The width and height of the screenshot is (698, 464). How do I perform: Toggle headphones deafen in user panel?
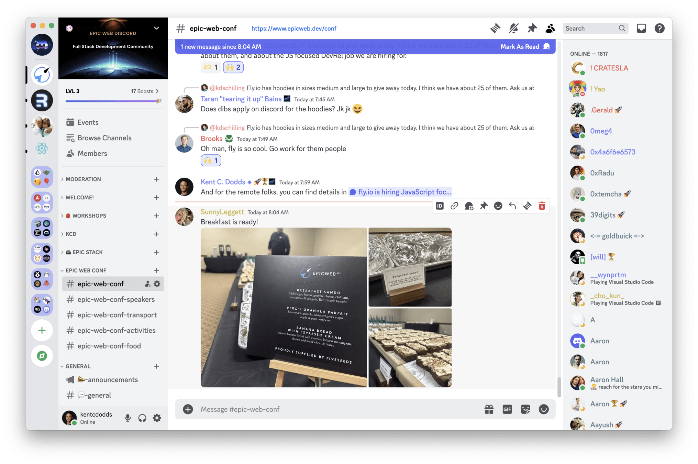[x=142, y=418]
